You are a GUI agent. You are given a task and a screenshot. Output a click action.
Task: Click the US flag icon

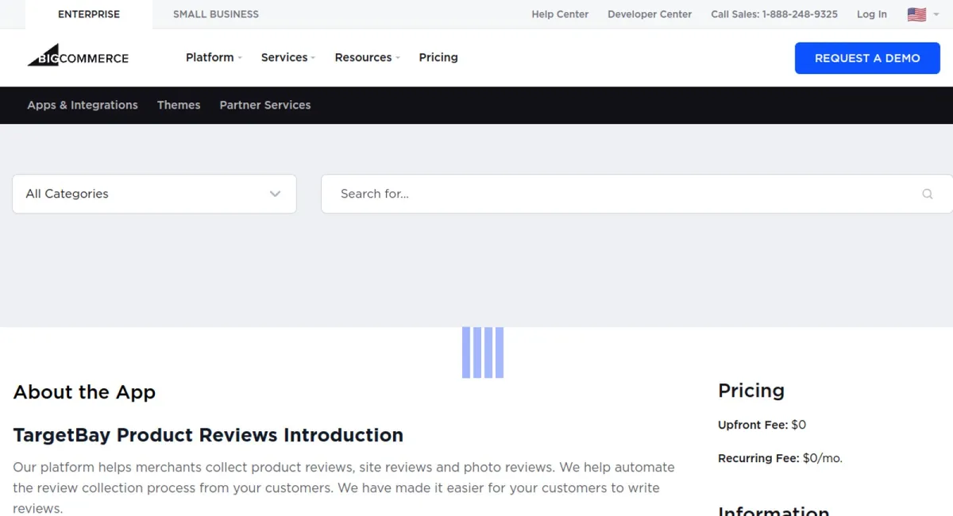pyautogui.click(x=916, y=14)
